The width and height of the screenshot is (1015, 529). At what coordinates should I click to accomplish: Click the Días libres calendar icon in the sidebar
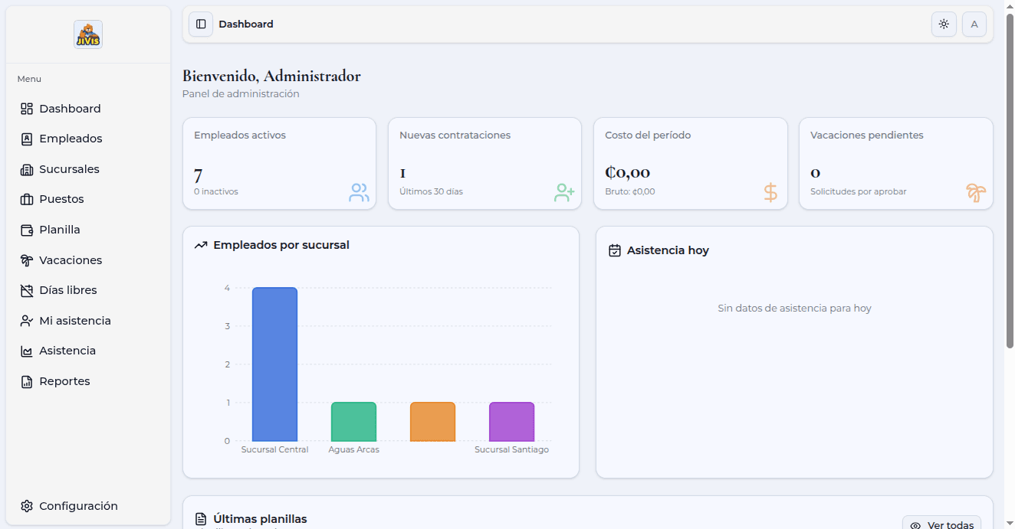click(27, 290)
